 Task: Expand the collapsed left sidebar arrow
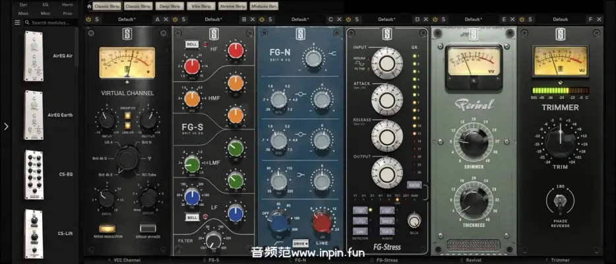6,127
